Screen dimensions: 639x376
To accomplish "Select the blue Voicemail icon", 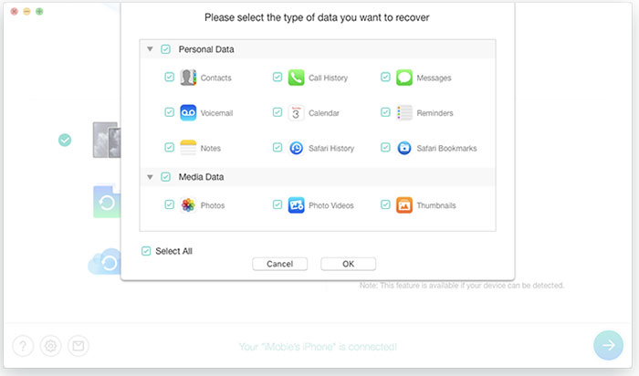I will pos(188,113).
